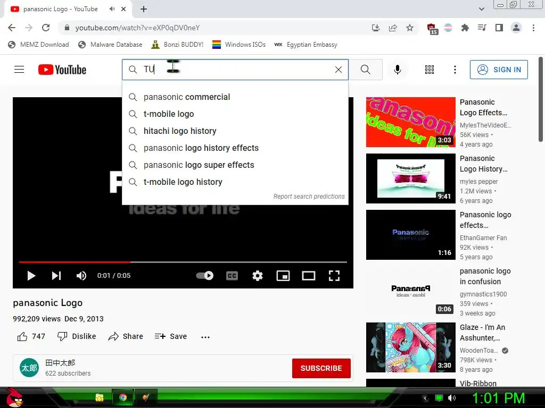Click the magnifier search button
545x408 pixels.
click(365, 70)
